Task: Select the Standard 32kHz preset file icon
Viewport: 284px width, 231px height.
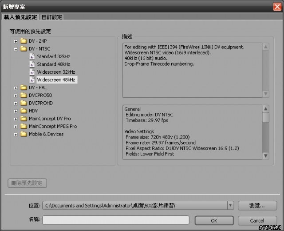Action: [x=32, y=56]
